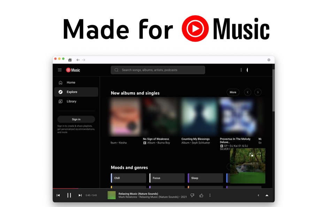This screenshot has height=207, width=331.
Task: Show next albums with right chevron
Action: pyautogui.click(x=258, y=92)
